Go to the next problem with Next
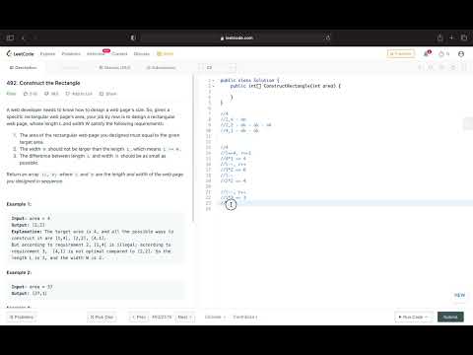This screenshot has width=473, height=355. pyautogui.click(x=185, y=317)
